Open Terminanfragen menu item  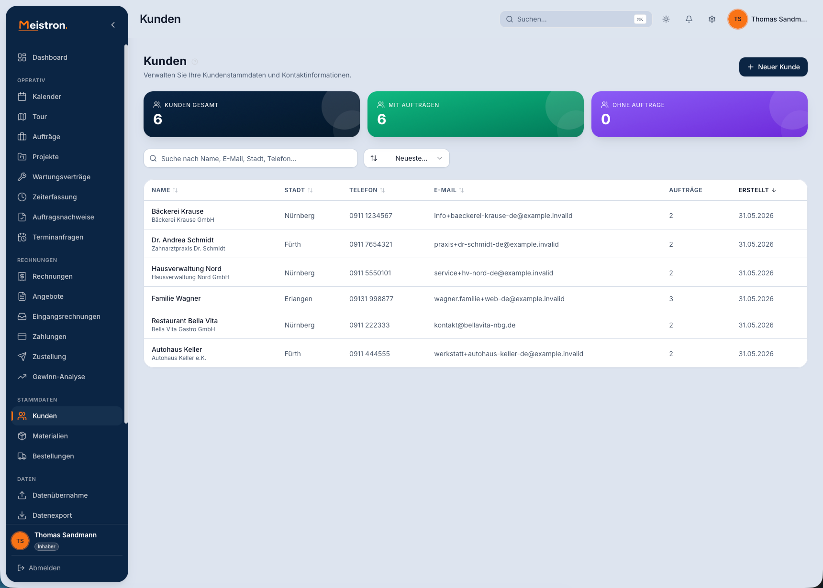[x=67, y=237]
